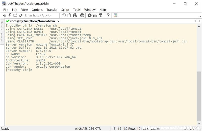Open the Transfer menu
Screen dimensions: 202x131
coord(52,10)
